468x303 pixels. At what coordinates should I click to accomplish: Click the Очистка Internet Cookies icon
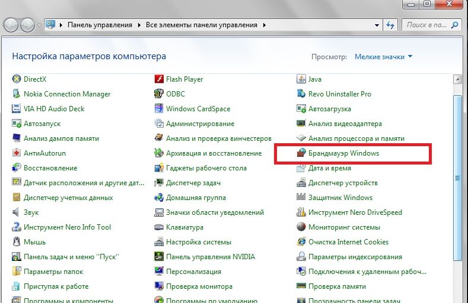point(301,241)
